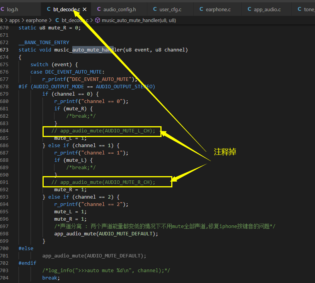Click line number 691 in gutter
This screenshot has height=283, width=315.
[x=4, y=182]
